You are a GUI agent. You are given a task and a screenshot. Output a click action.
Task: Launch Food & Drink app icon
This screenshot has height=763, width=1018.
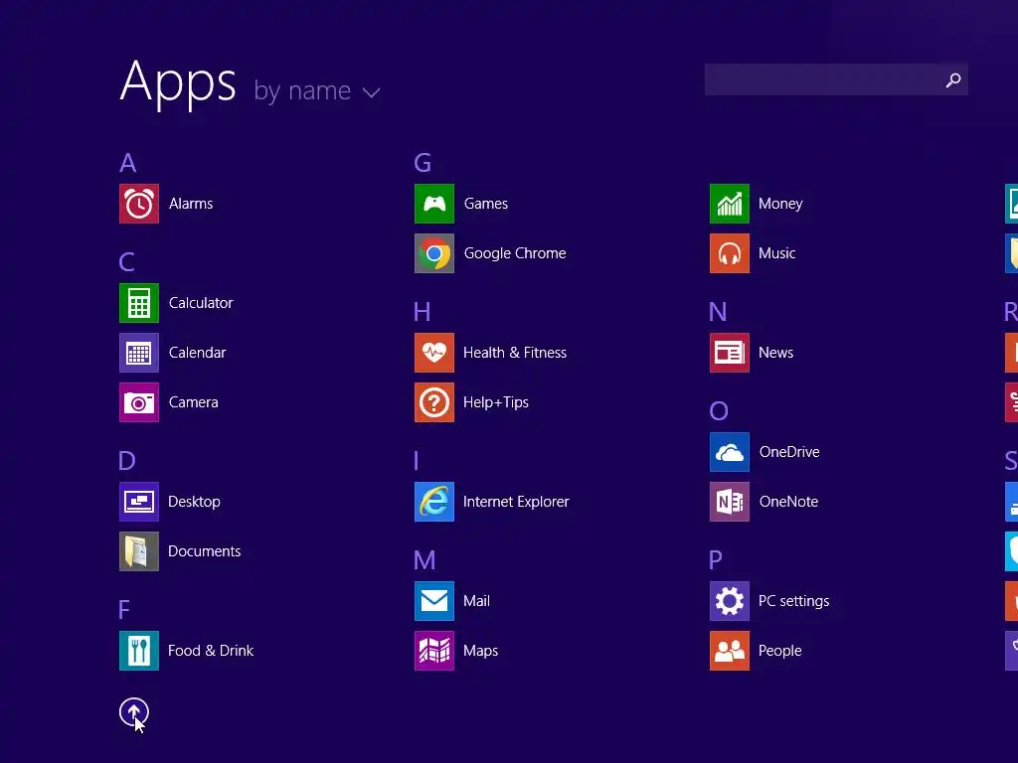click(139, 651)
